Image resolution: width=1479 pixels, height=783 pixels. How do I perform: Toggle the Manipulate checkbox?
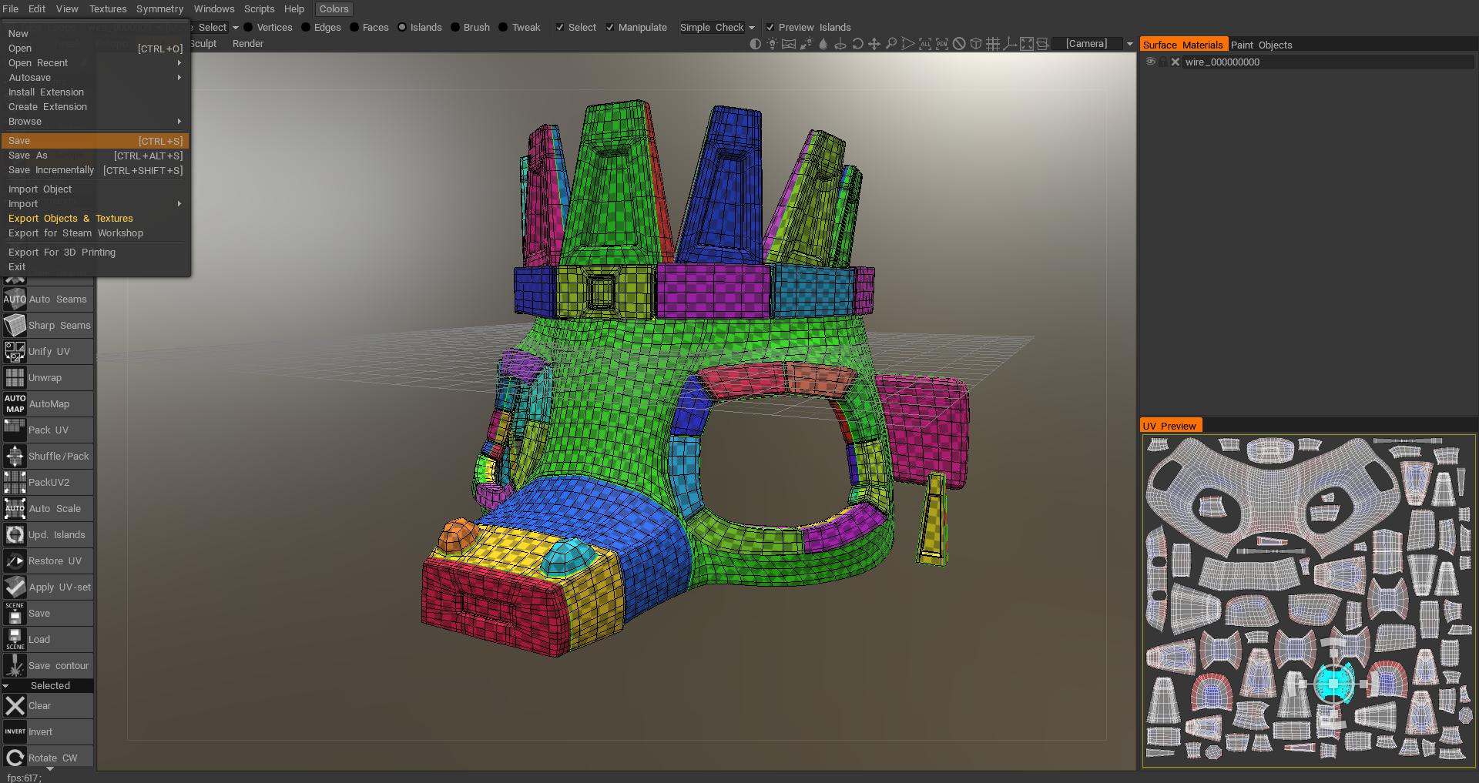610,28
